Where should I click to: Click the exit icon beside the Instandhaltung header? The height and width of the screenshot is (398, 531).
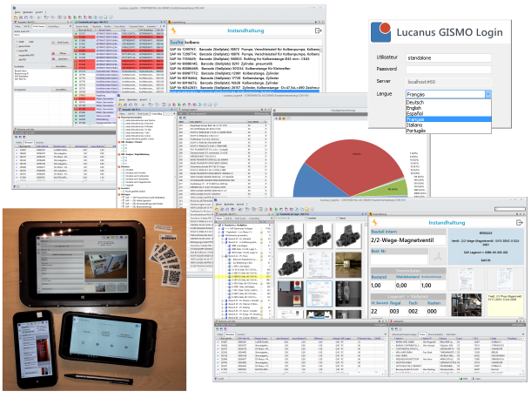coord(319,30)
